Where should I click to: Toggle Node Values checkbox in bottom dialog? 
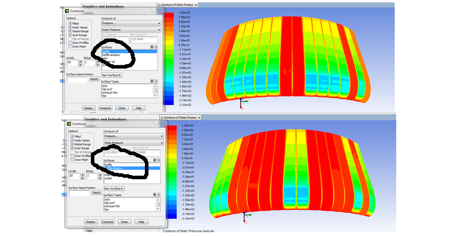(72, 140)
